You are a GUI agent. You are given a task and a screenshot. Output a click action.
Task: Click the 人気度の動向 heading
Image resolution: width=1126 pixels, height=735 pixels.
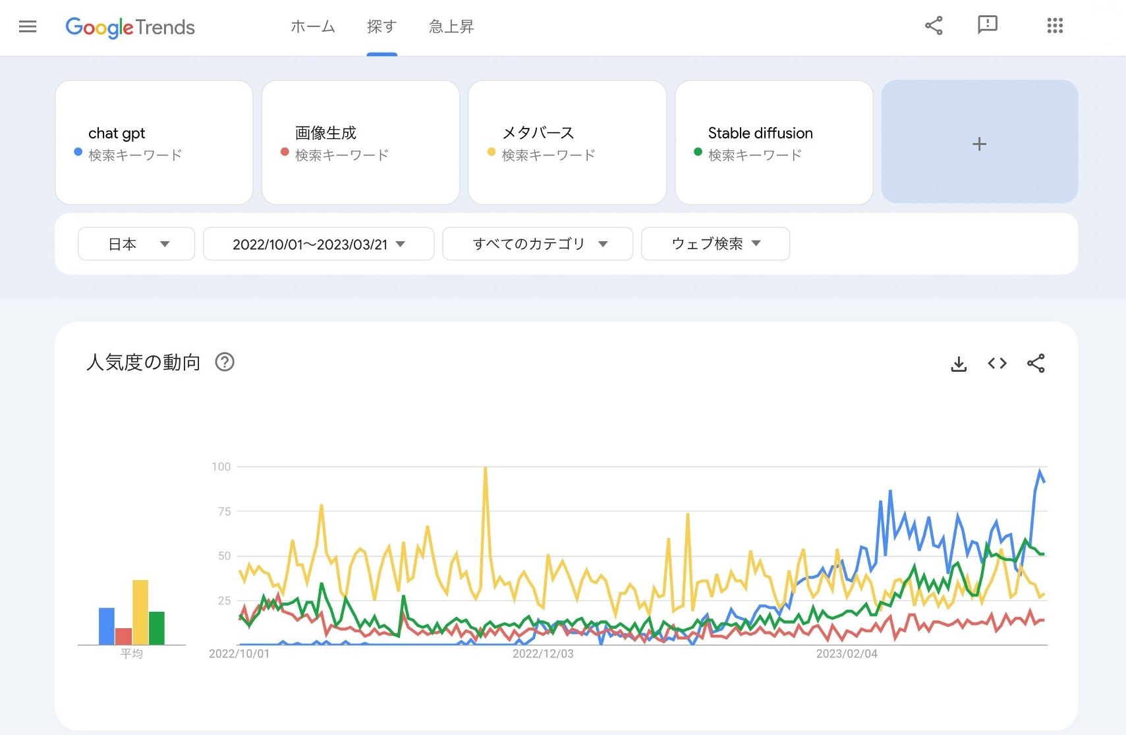click(143, 362)
